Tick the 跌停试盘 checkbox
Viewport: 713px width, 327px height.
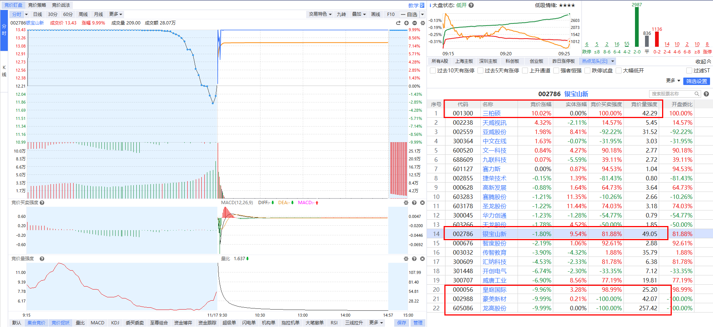click(x=587, y=71)
